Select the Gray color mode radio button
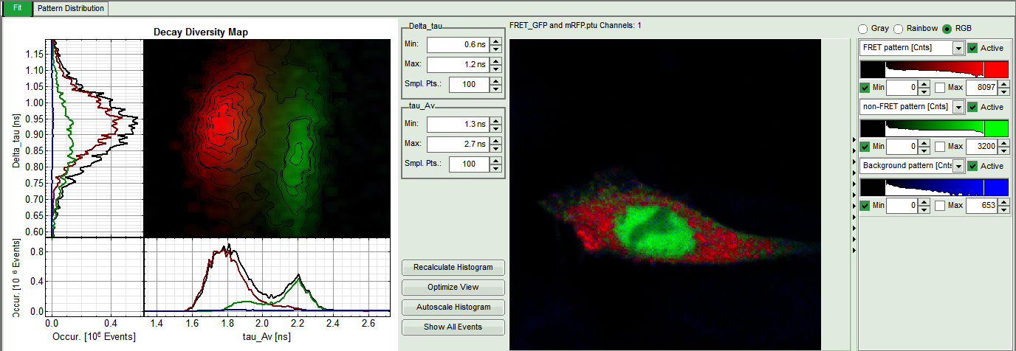The image size is (1016, 351). [x=862, y=29]
